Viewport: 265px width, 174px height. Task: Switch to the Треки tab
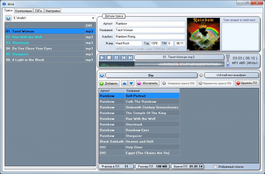tap(8, 11)
